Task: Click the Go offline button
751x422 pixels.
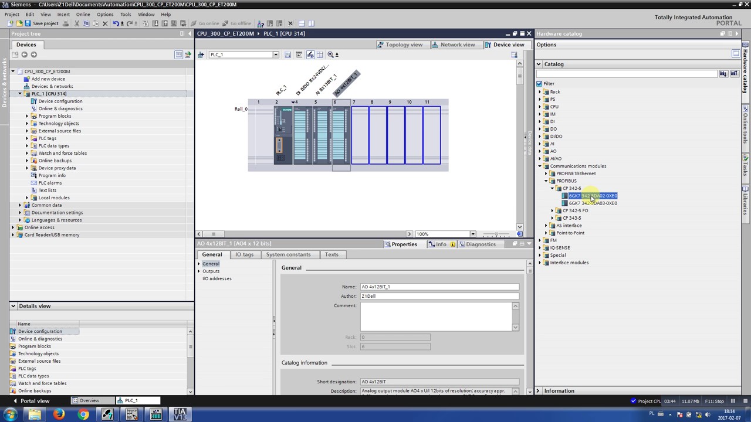Action: (x=236, y=23)
